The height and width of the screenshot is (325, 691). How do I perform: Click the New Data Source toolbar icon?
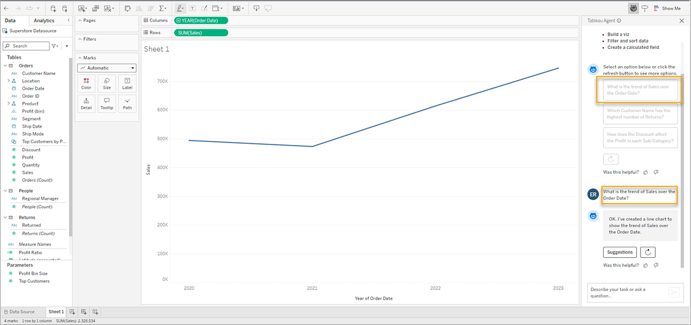pos(53,9)
